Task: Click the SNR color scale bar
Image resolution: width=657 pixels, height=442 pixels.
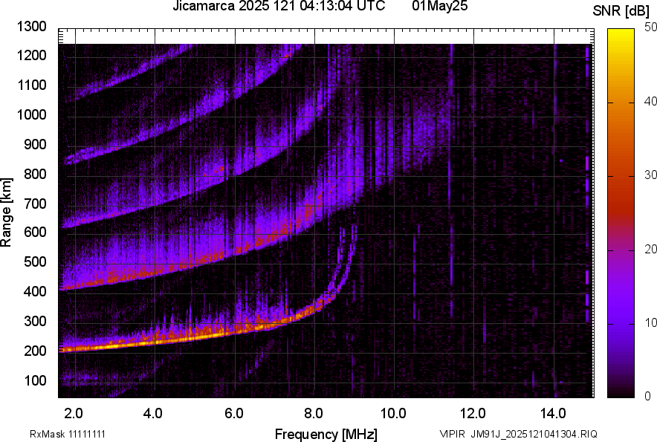Action: pyautogui.click(x=621, y=213)
